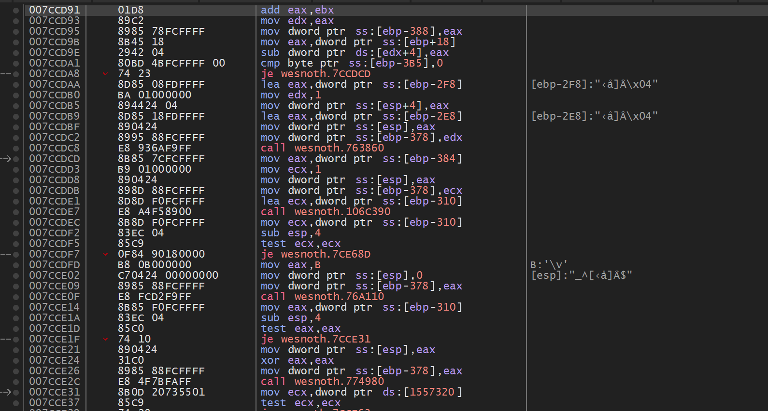
Task: Click the jump-down arrow on row 007CCDF7
Action: [x=105, y=254]
